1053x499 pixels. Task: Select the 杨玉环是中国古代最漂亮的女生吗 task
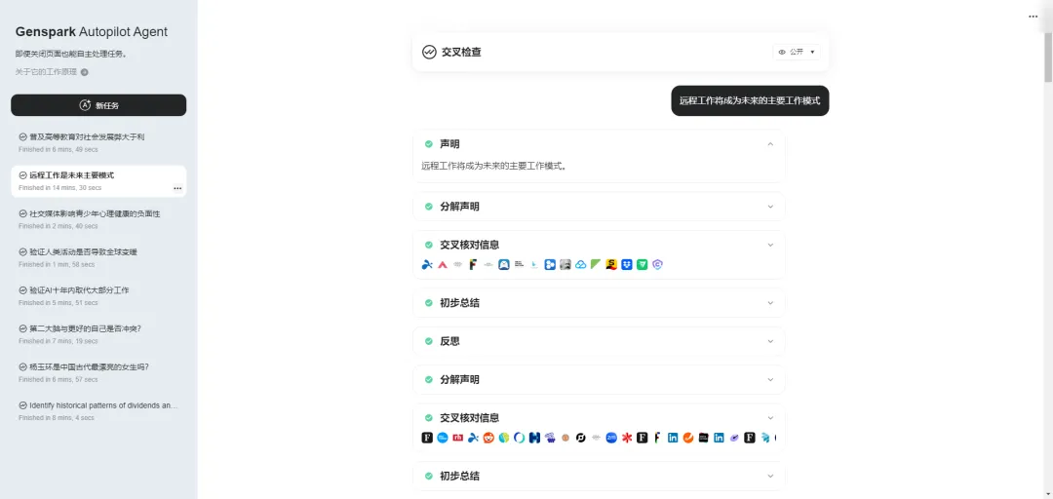89,367
